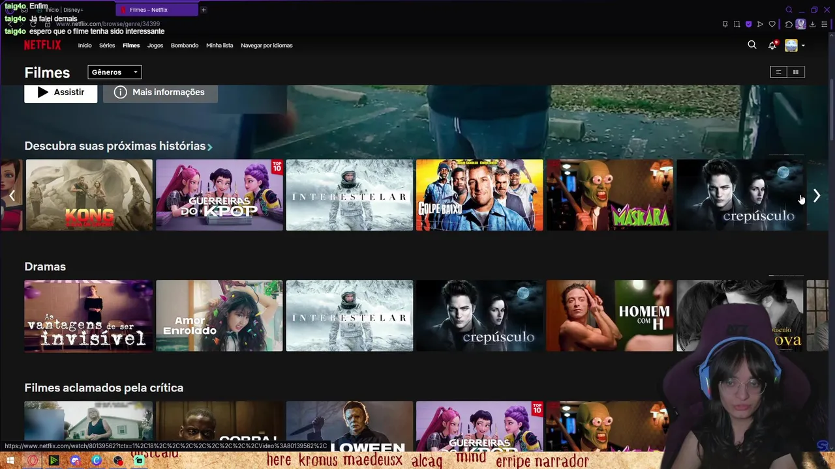Click the browser tab search icon
Image resolution: width=835 pixels, height=469 pixels.
coord(789,10)
